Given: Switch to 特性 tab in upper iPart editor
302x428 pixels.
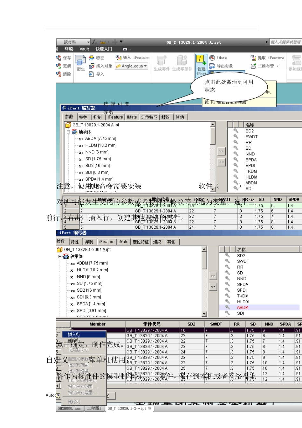Looking at the screenshot, I should (83, 117).
